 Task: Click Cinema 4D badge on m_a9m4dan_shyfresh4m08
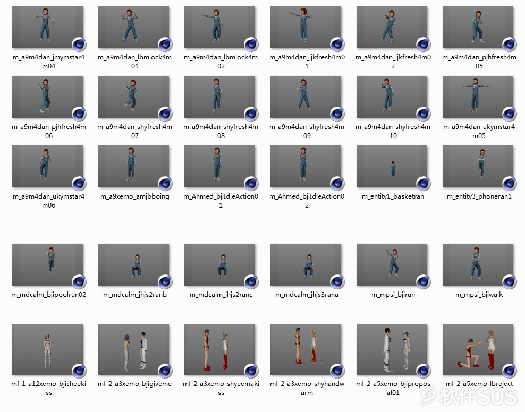tap(251, 114)
